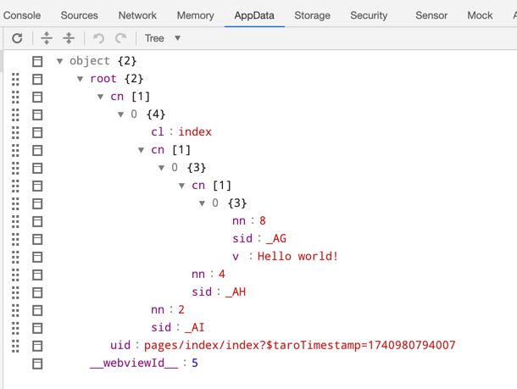Open action menu square beside __webviewId__ row
Screen dimensions: 517x389
point(37,364)
